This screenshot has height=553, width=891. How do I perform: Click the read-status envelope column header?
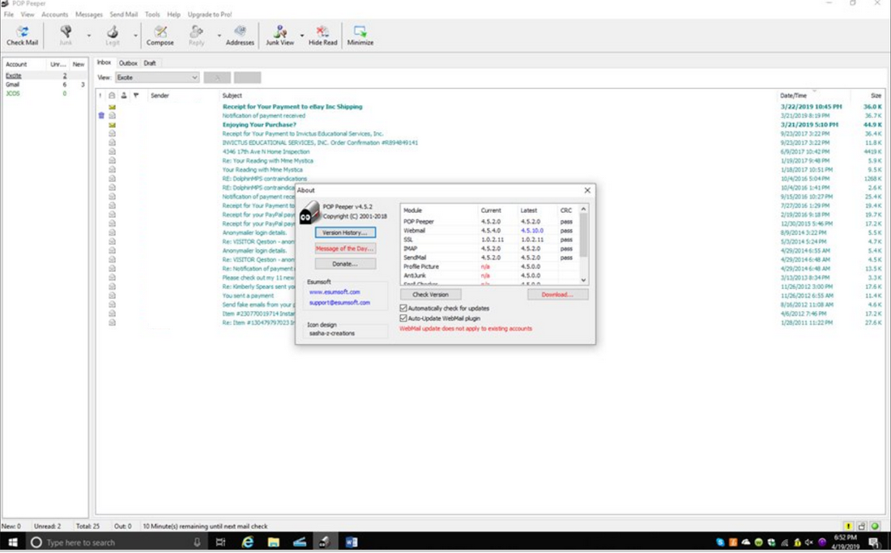point(112,96)
